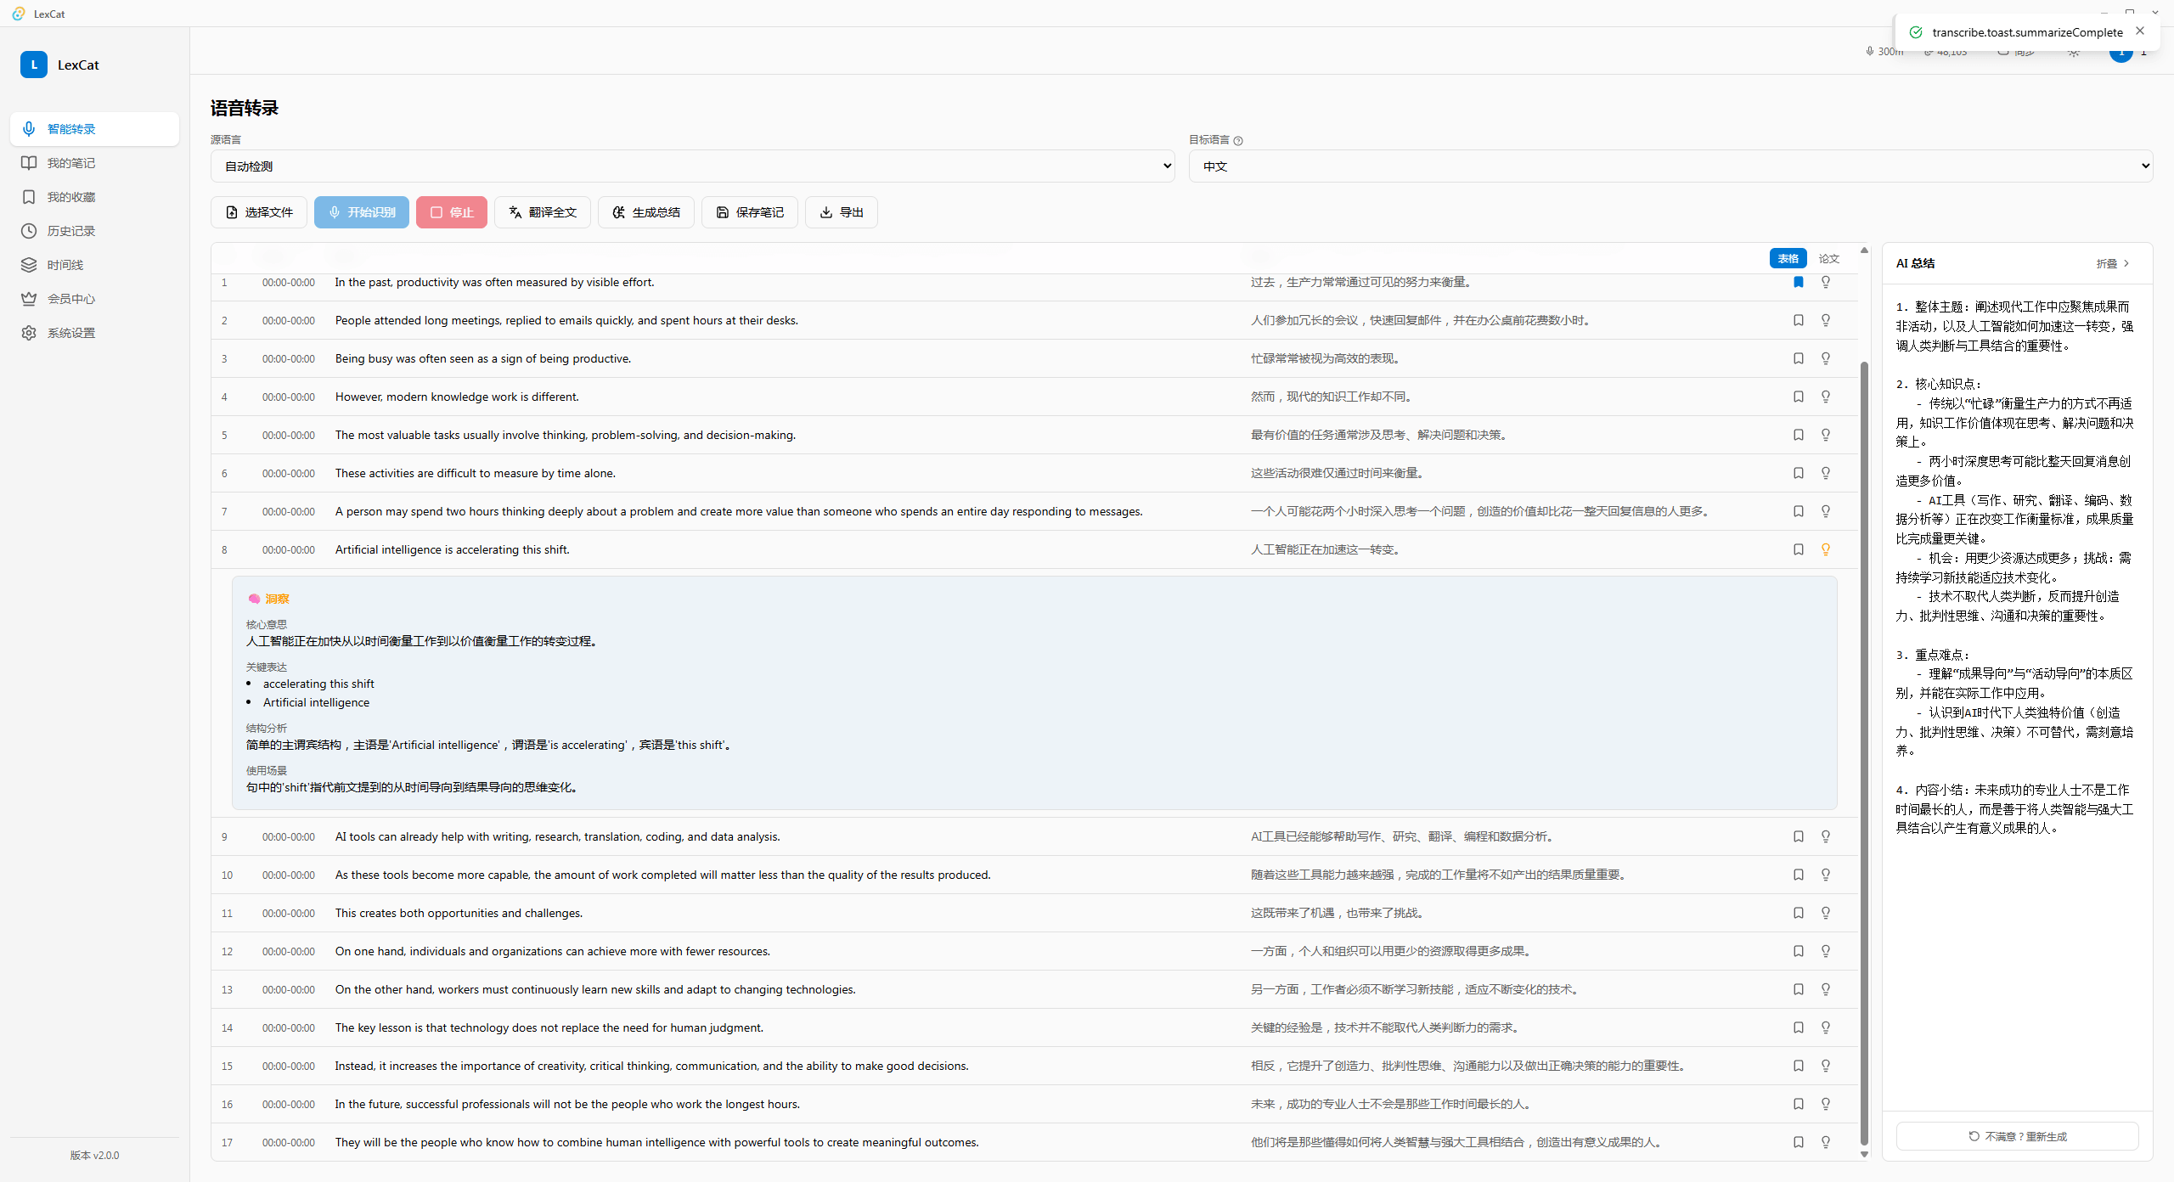Go to 我的收藏 page
Screen dimensions: 2174x1182
(x=94, y=197)
